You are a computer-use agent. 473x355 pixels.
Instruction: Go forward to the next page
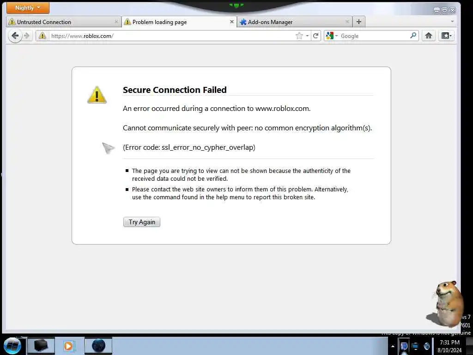(27, 36)
